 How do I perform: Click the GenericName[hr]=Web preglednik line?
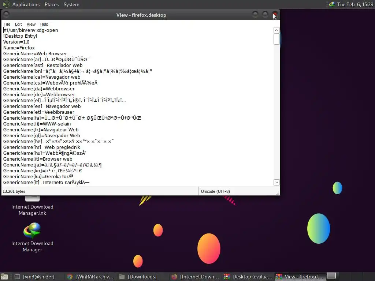[42, 147]
